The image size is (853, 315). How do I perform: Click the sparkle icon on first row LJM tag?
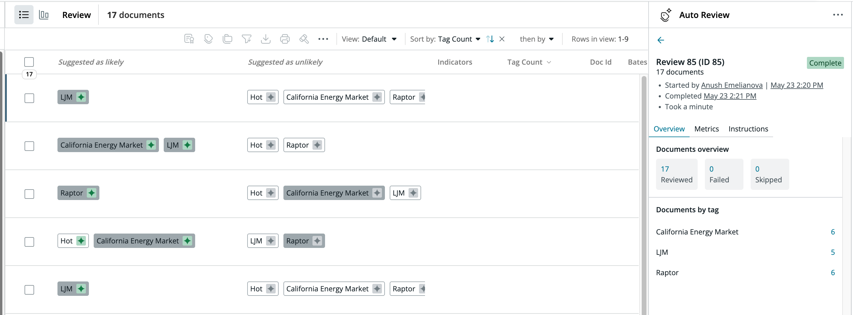pos(81,97)
